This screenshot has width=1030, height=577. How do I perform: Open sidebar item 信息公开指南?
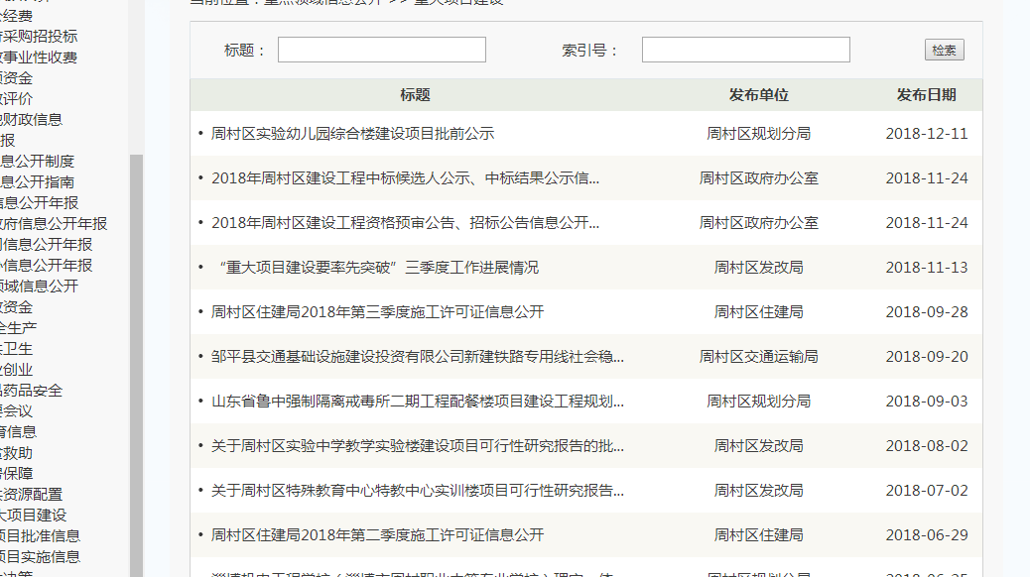(38, 182)
